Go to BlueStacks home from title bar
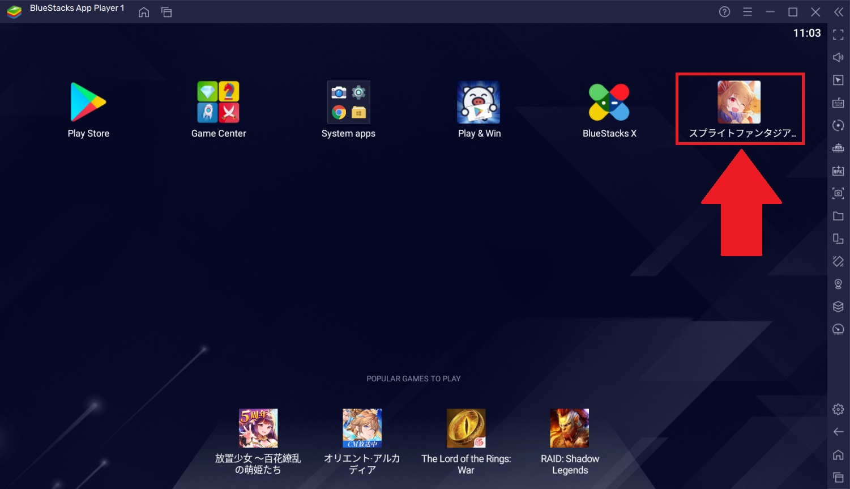This screenshot has height=489, width=850. (x=144, y=12)
